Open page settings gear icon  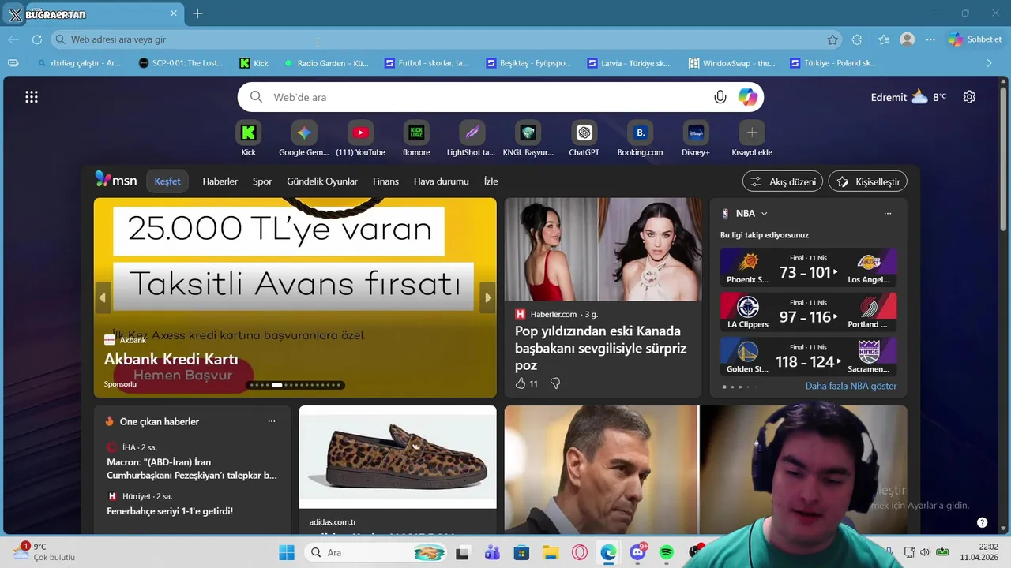[969, 97]
